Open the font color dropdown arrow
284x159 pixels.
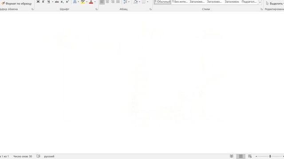tap(95, 2)
